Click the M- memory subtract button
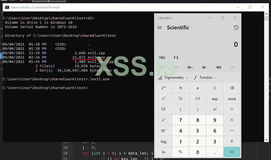The height and width of the screenshot is (160, 271). pos(205,67)
